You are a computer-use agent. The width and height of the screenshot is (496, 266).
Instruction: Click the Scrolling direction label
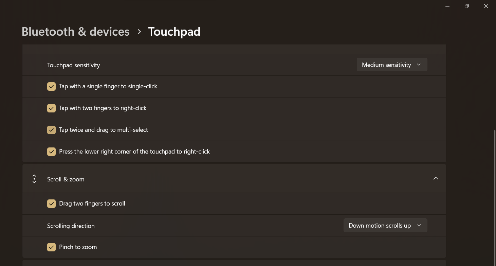(71, 226)
